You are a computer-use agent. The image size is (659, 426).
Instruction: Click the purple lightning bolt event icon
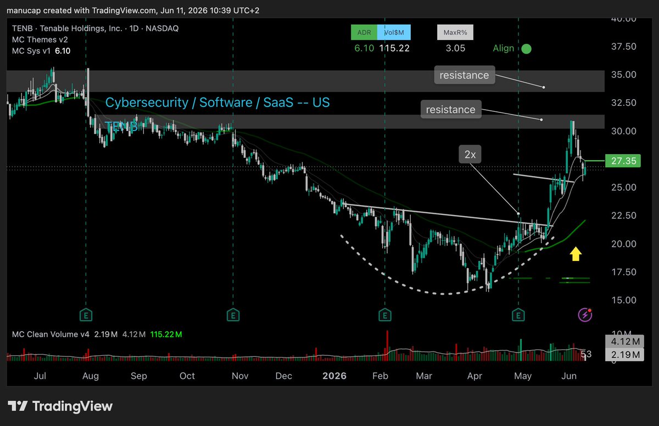point(585,315)
